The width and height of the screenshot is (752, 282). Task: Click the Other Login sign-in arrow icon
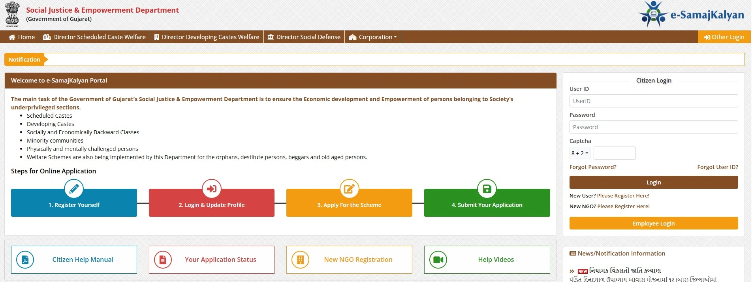(707, 37)
